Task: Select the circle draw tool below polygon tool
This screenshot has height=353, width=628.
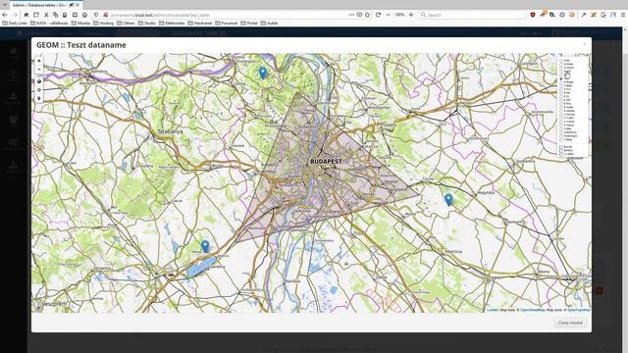Action: tap(39, 89)
